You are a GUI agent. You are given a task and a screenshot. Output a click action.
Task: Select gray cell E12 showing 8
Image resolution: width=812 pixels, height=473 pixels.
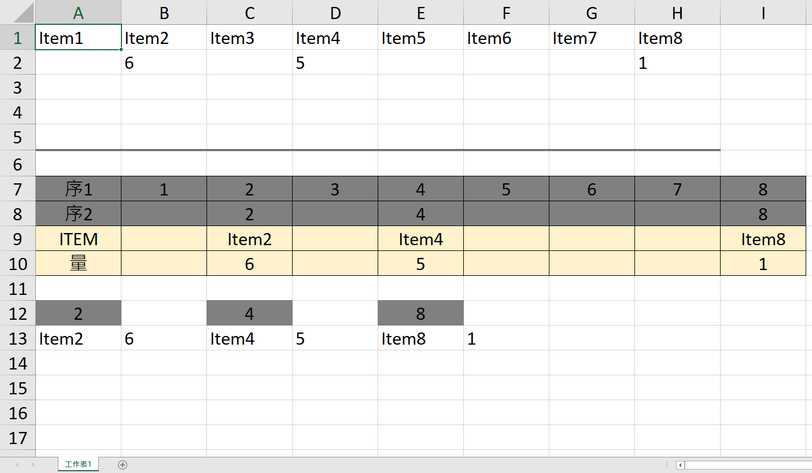click(420, 313)
